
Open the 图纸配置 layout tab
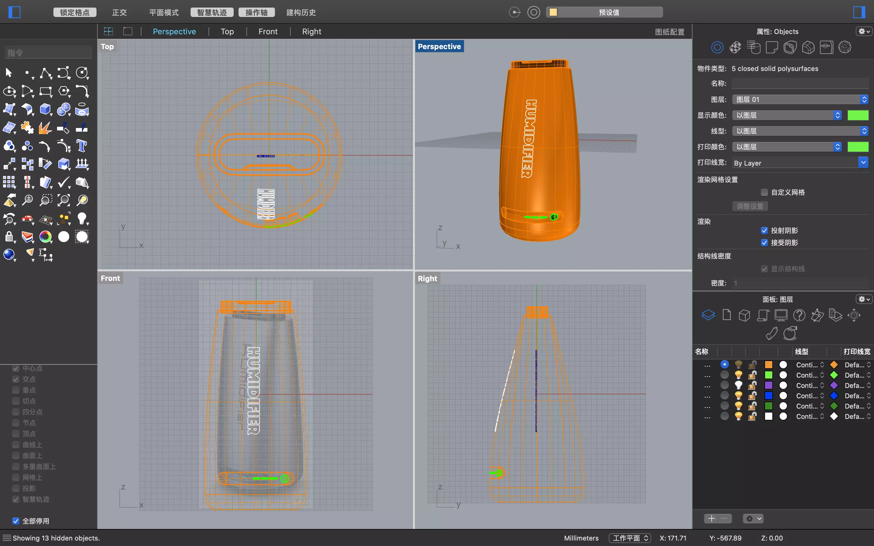coord(669,32)
